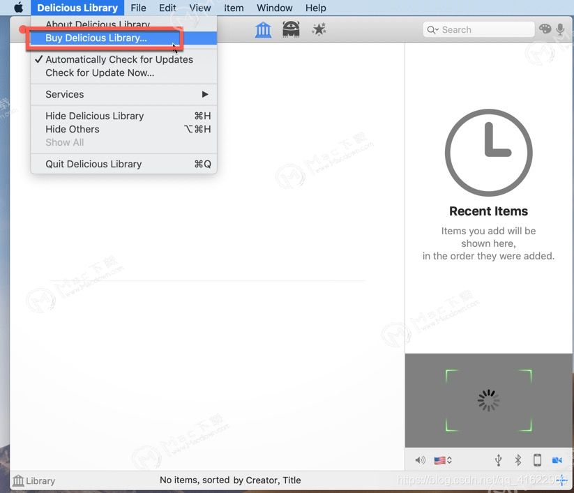Viewport: 574px width, 493px height.
Task: Open the robot recommendations toolbar icon
Action: coord(291,29)
